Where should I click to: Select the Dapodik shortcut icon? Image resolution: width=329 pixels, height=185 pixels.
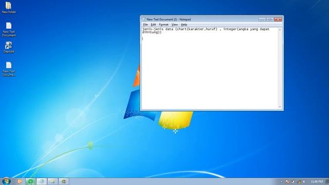[x=9, y=47]
